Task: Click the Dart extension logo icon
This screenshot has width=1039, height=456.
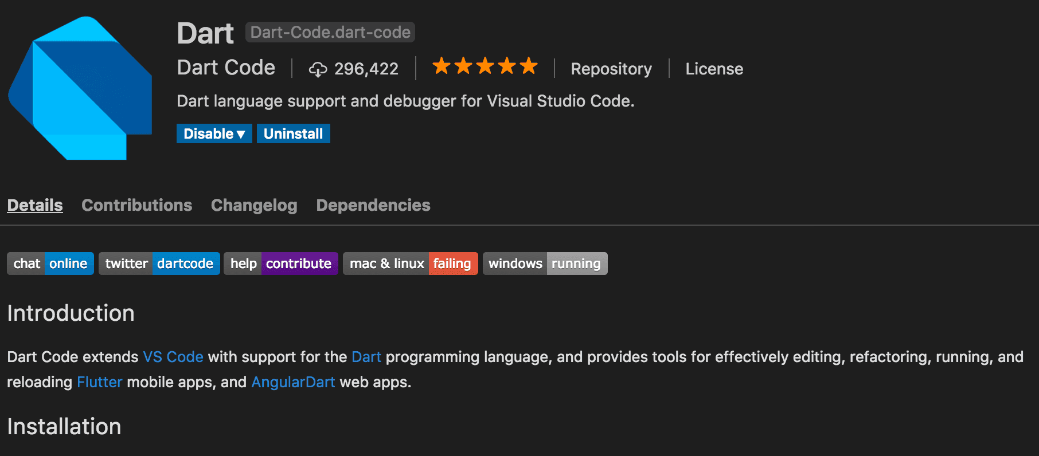Action: click(80, 88)
